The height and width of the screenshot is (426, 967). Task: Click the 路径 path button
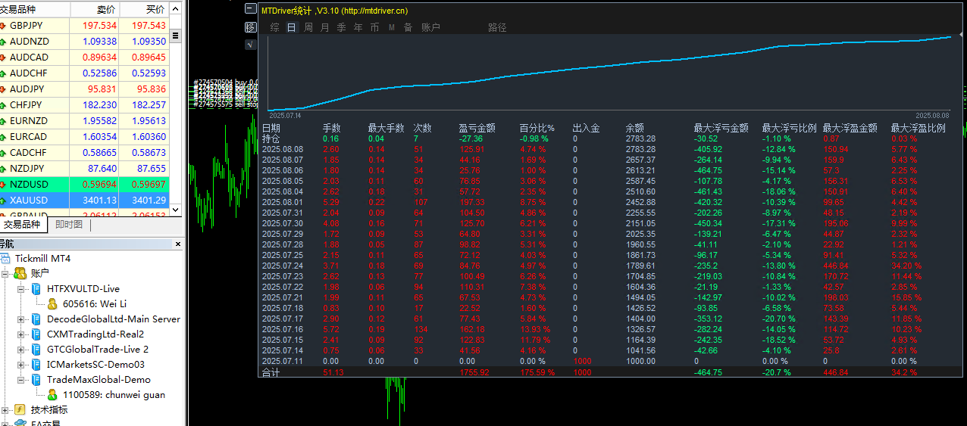click(x=497, y=27)
